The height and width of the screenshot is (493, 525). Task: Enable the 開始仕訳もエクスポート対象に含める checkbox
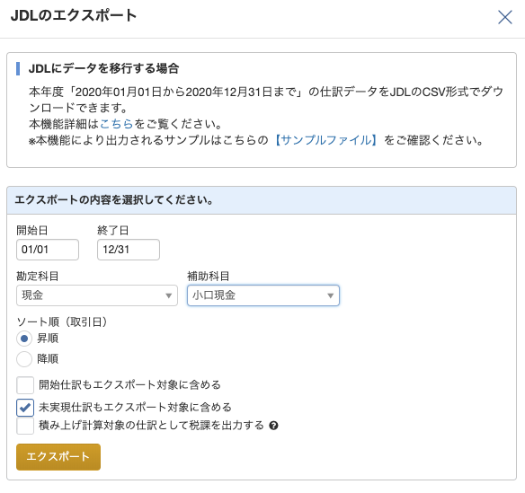[25, 385]
